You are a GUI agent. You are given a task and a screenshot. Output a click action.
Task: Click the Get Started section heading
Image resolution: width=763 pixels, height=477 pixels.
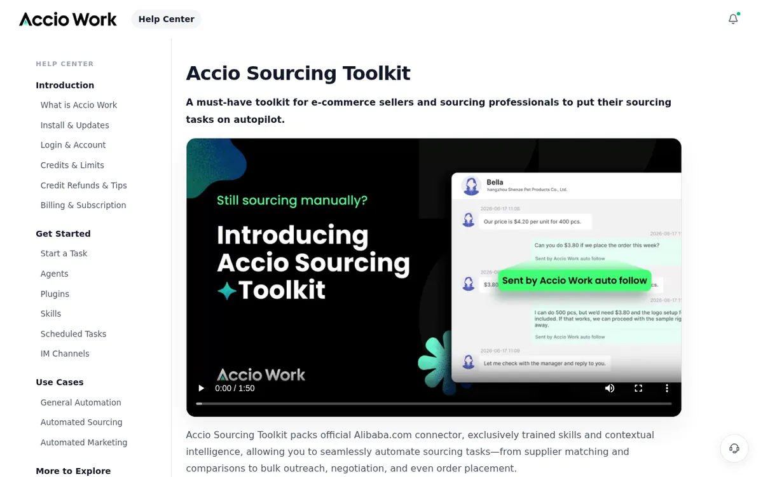click(x=63, y=233)
